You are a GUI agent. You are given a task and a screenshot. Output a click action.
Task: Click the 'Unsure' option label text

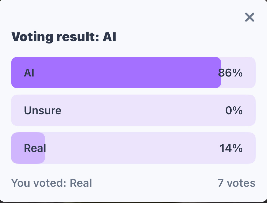(42, 111)
